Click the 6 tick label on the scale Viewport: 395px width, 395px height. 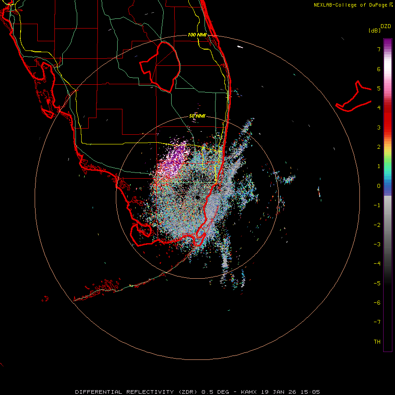(x=379, y=69)
